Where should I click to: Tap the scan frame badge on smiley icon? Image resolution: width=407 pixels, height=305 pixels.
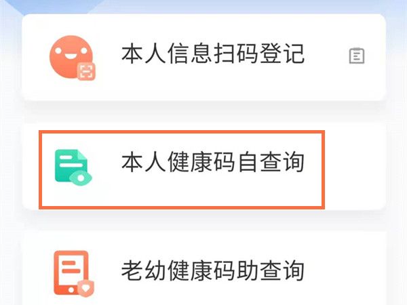[86, 71]
